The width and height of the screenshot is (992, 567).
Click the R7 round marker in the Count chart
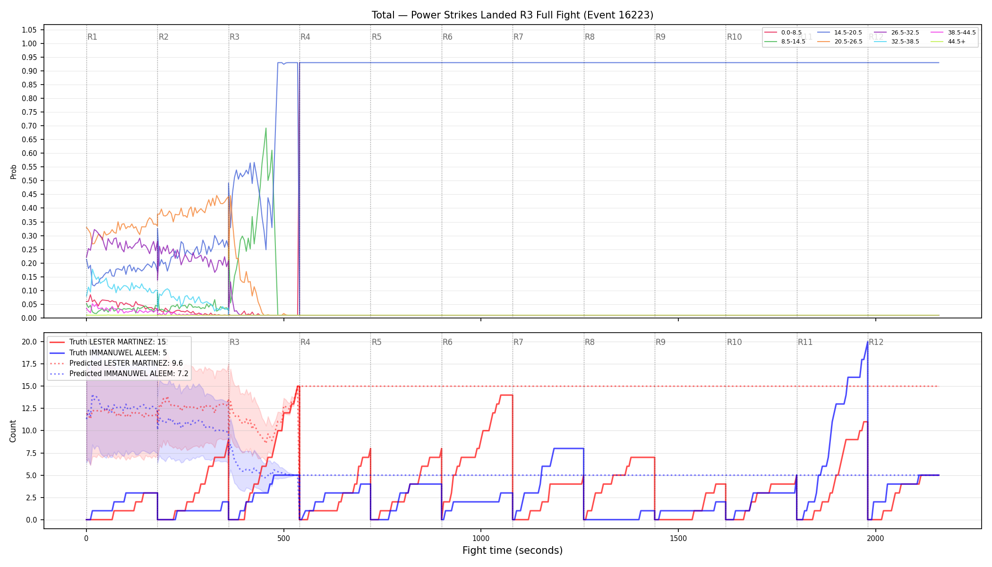[519, 342]
